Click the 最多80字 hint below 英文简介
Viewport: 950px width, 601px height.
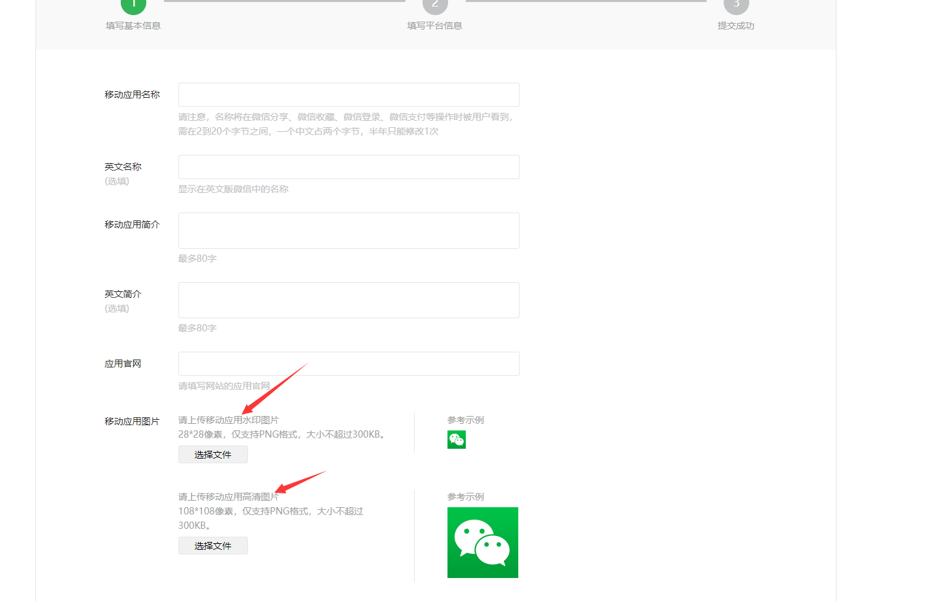point(197,328)
